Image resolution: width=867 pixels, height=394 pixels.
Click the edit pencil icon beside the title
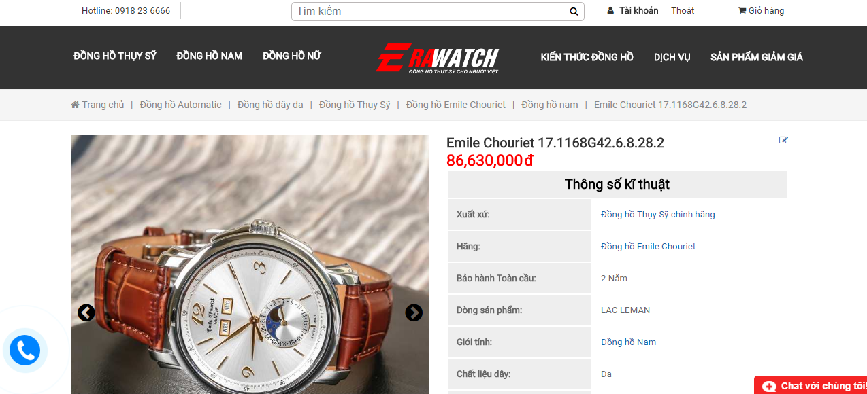[783, 140]
